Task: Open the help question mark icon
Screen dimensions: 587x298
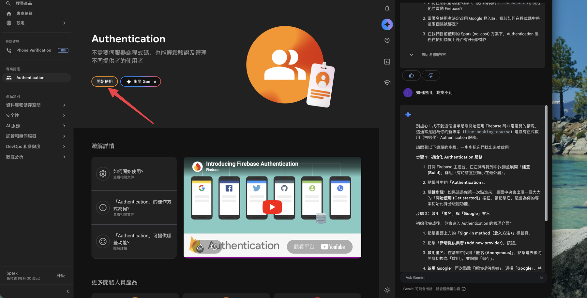Action: pos(387,41)
